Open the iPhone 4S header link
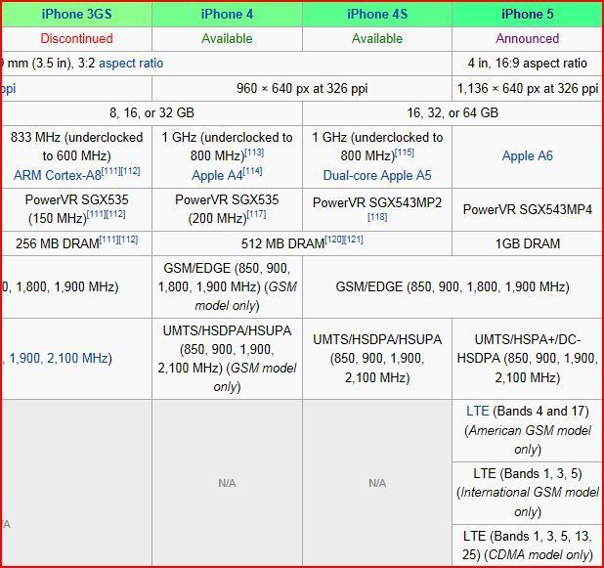The image size is (604, 568). click(x=377, y=15)
